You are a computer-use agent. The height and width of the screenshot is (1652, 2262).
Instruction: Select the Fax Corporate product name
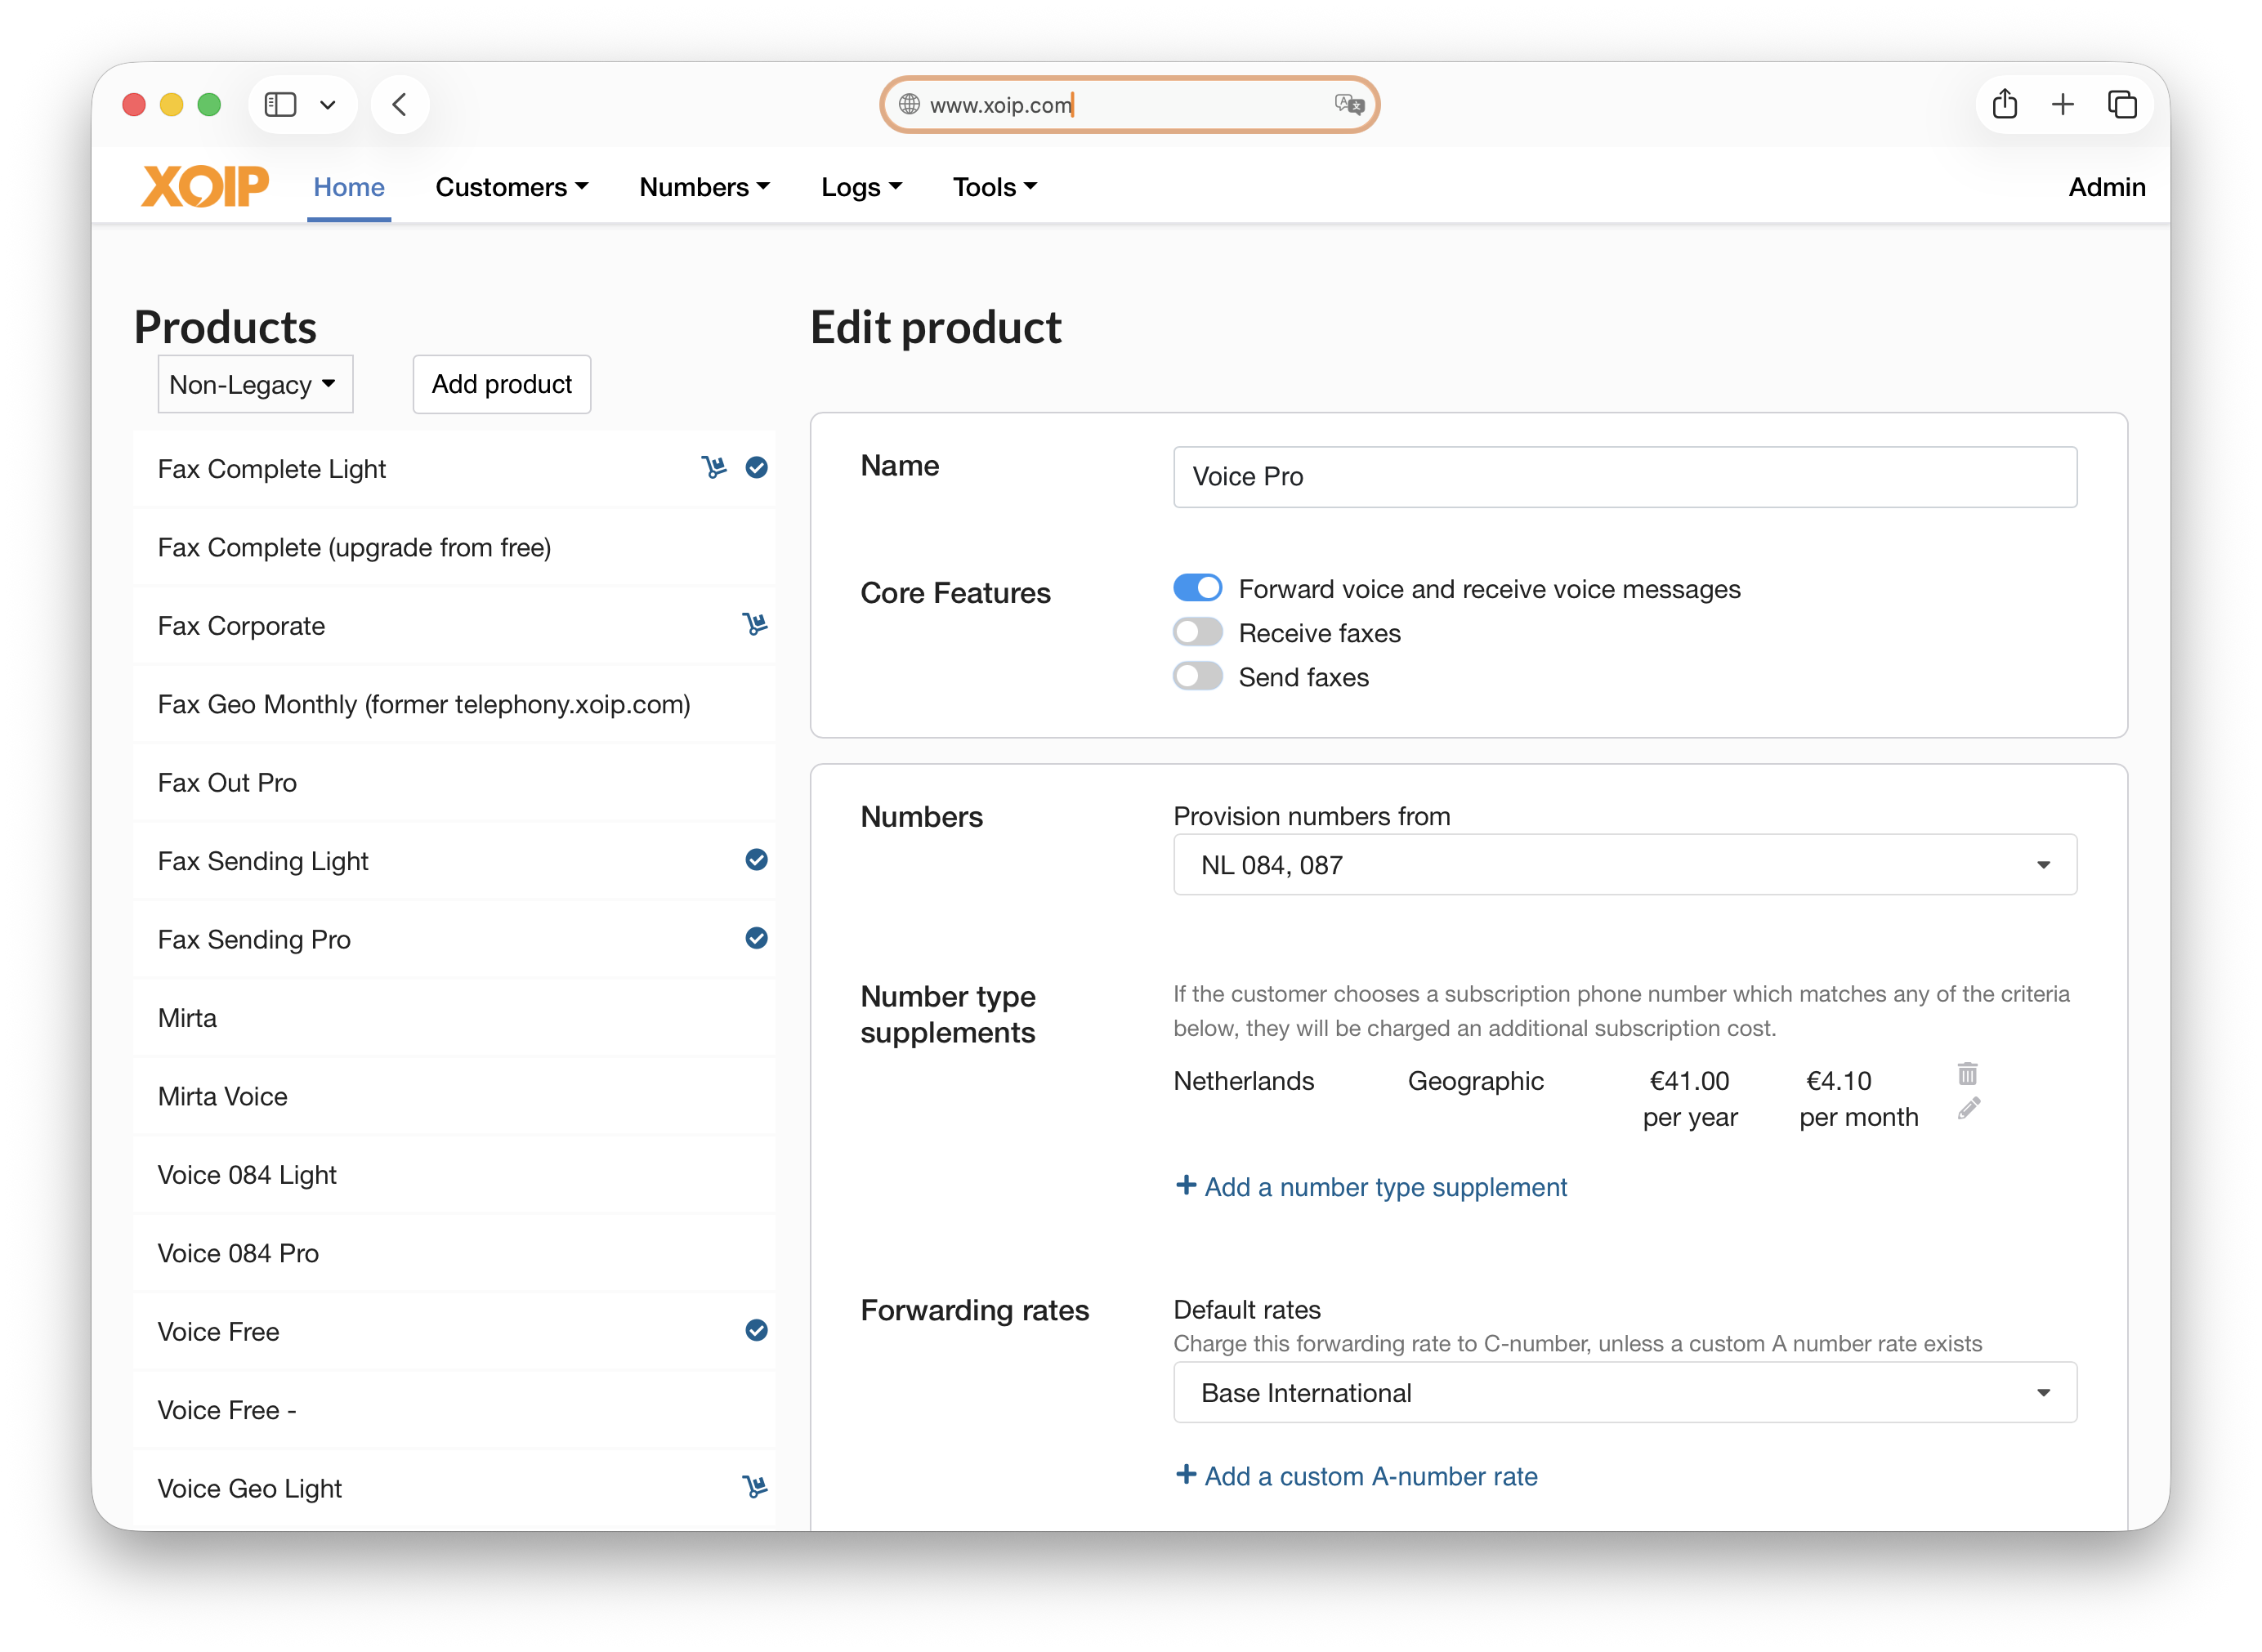(241, 625)
